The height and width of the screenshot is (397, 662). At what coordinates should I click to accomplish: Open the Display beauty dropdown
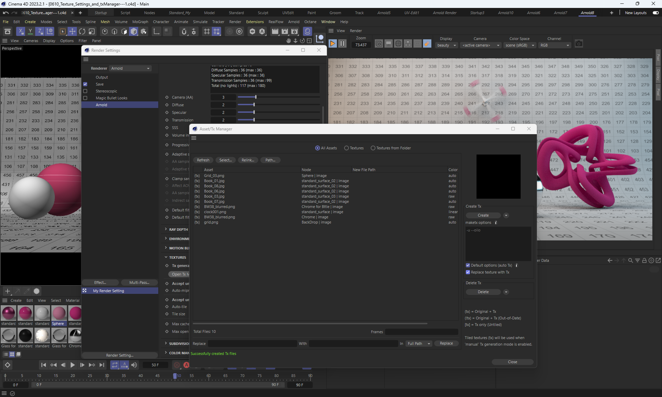(446, 45)
